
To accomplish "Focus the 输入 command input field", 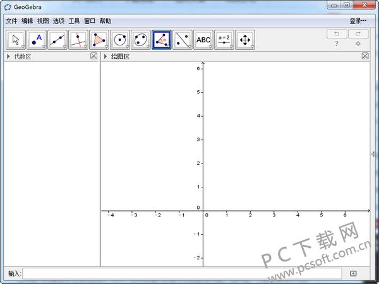I will click(182, 273).
